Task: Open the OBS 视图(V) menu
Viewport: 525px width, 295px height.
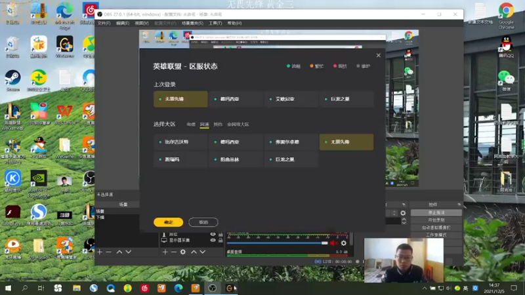Action: [x=142, y=23]
